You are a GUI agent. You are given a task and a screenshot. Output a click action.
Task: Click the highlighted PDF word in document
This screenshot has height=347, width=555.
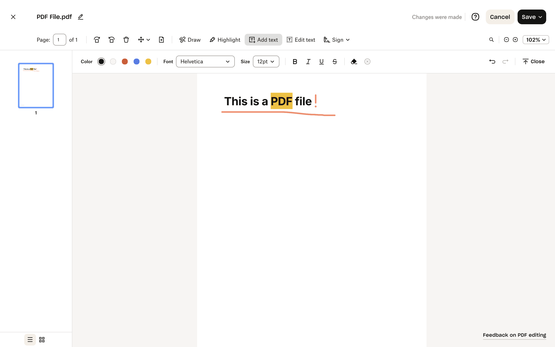click(281, 101)
